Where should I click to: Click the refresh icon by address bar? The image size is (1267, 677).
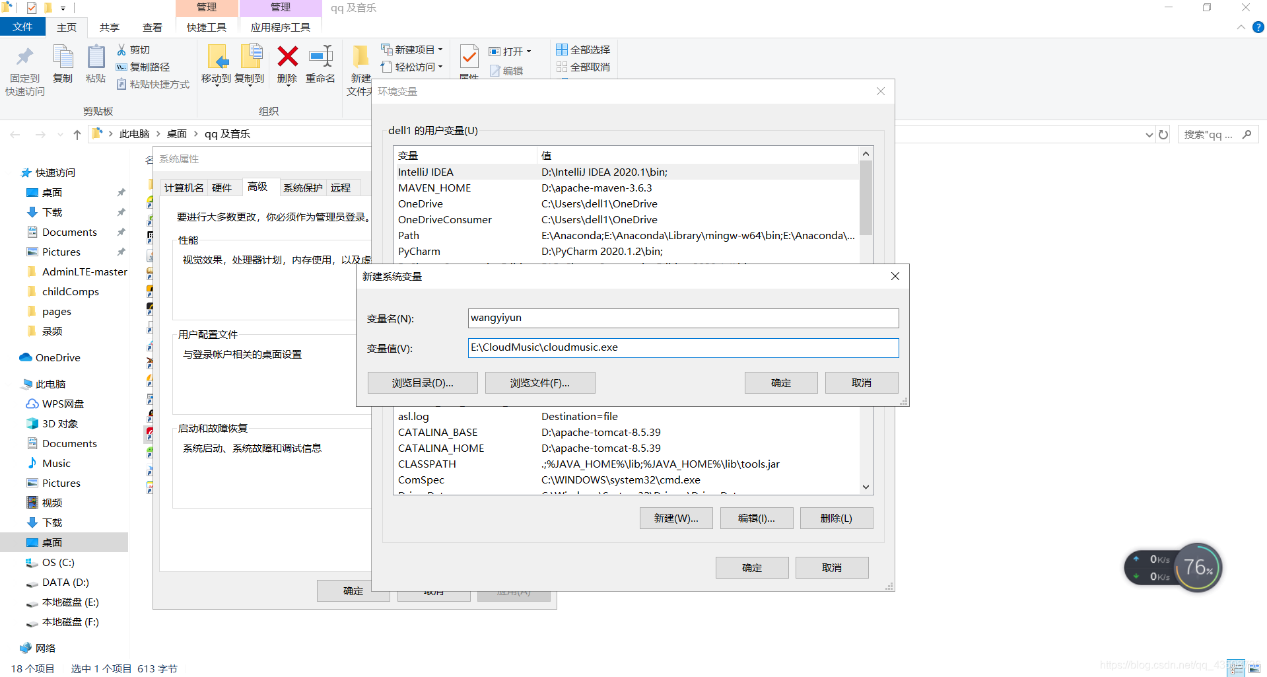point(1163,134)
